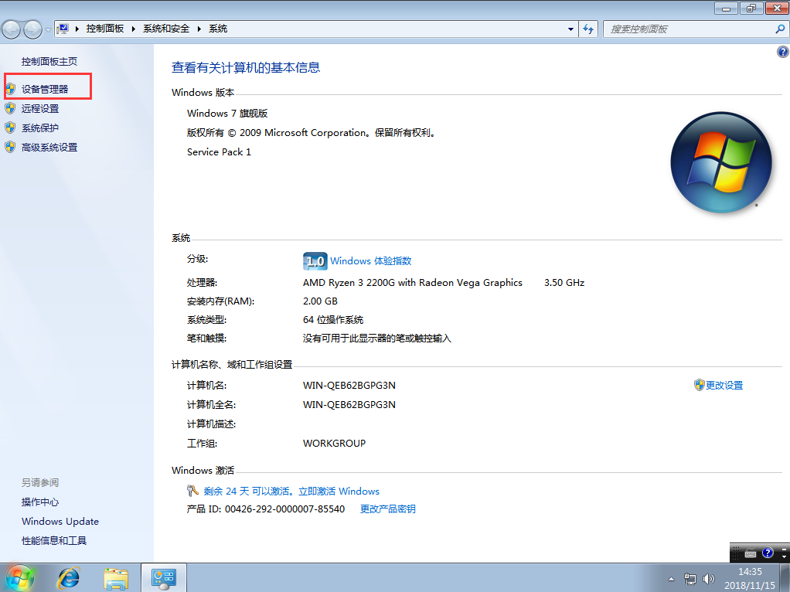Open Windows Explorer from the taskbar
This screenshot has width=790, height=592.
[116, 578]
